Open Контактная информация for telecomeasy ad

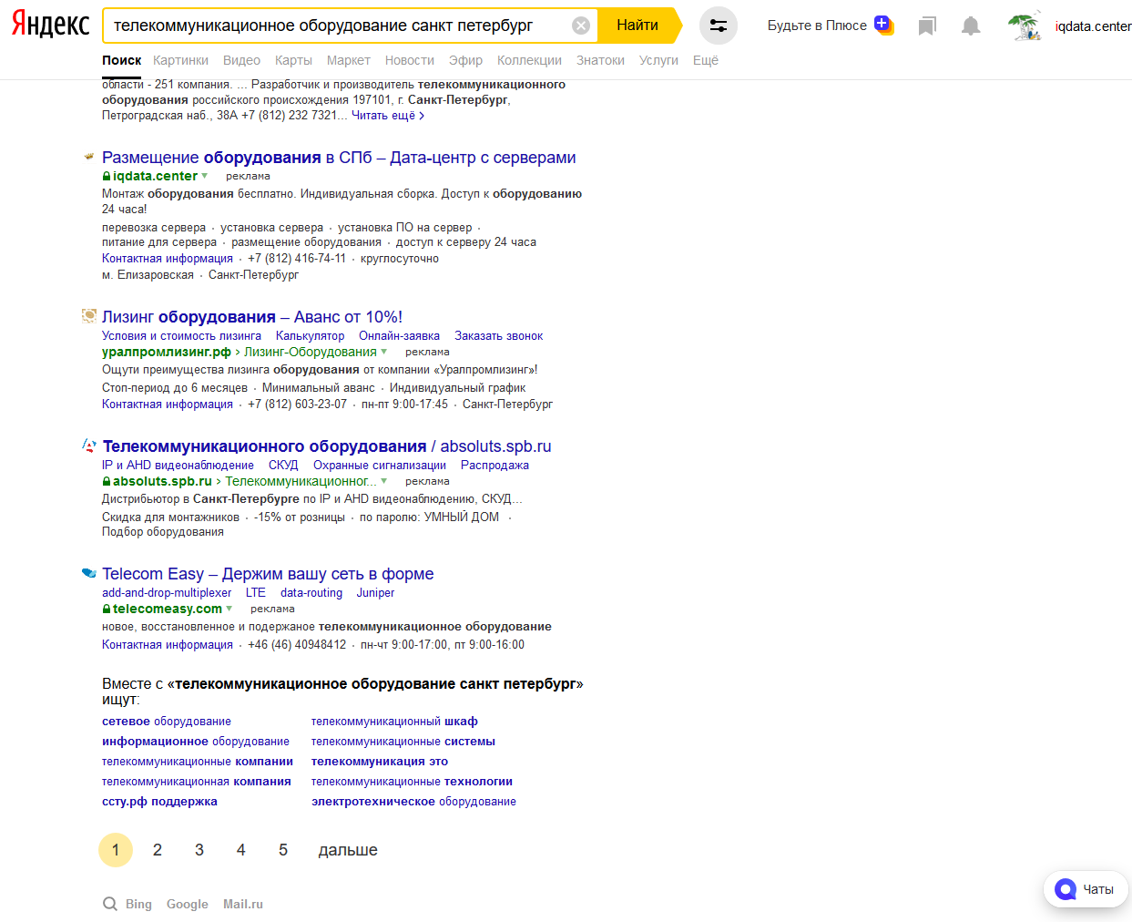point(168,645)
